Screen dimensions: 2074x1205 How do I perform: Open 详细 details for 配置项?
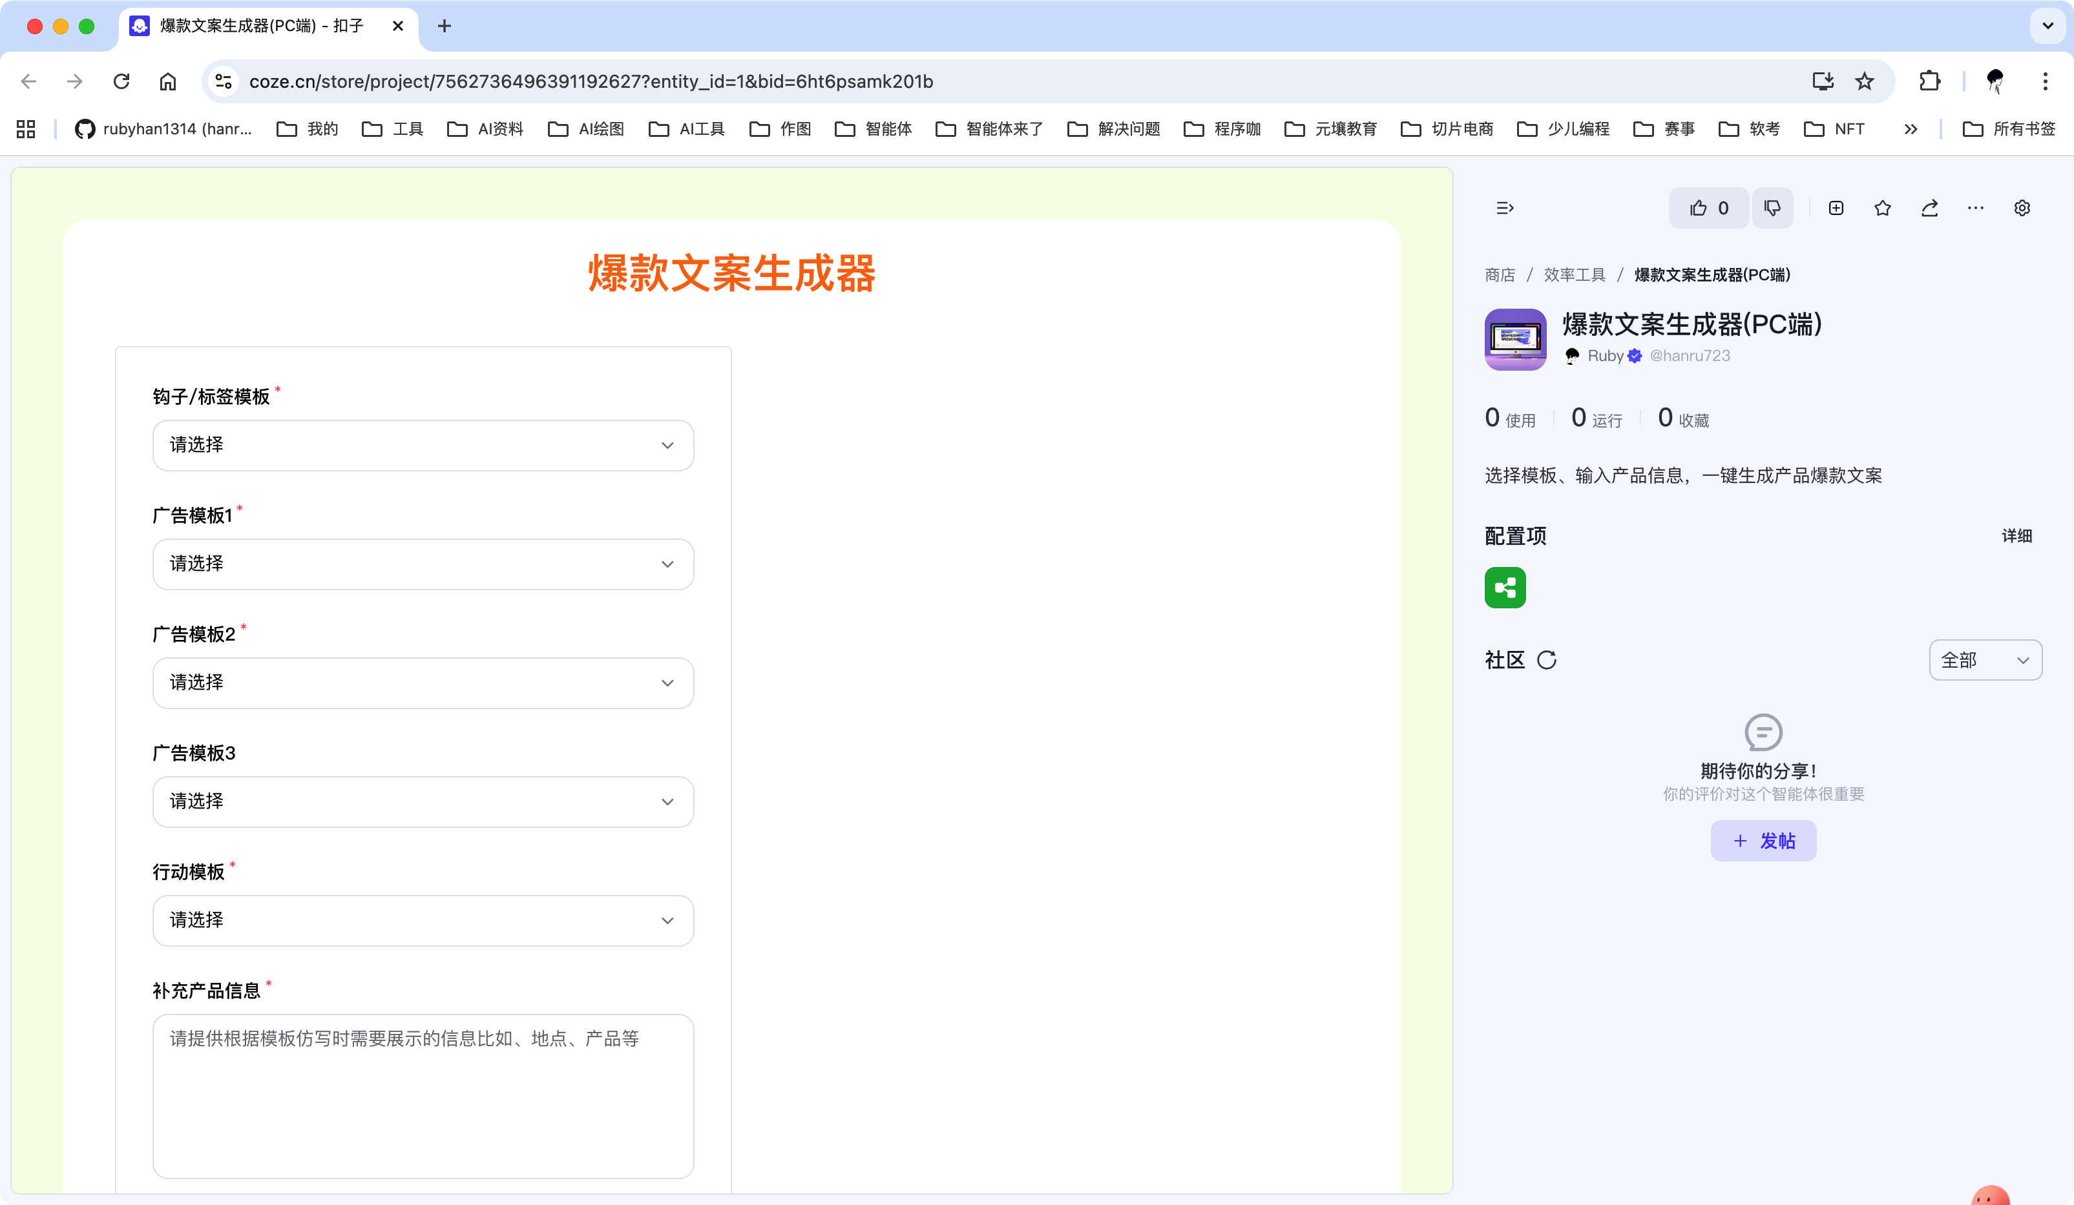(2016, 536)
